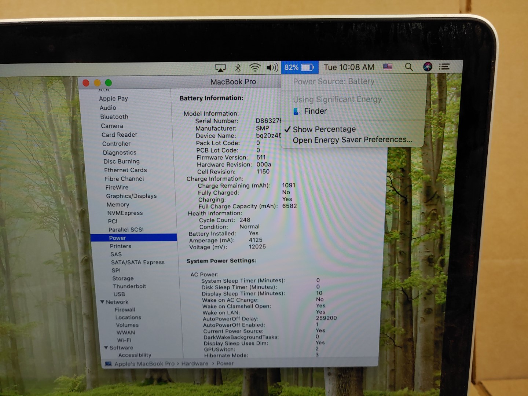528x396 pixels.
Task: Select Ethernet Cards in the sidebar
Action: (x=125, y=170)
